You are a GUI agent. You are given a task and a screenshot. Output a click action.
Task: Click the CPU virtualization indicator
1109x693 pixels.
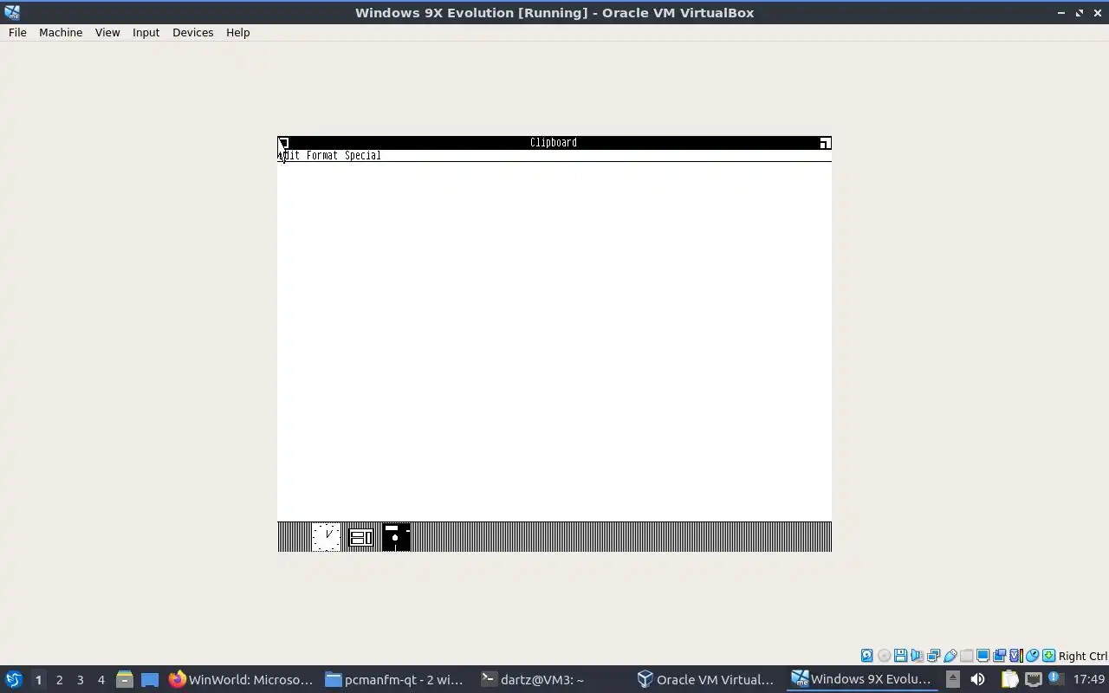tap(1015, 656)
